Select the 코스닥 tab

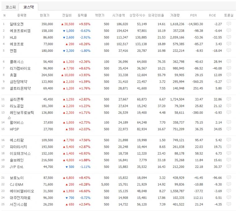[x=29, y=7]
